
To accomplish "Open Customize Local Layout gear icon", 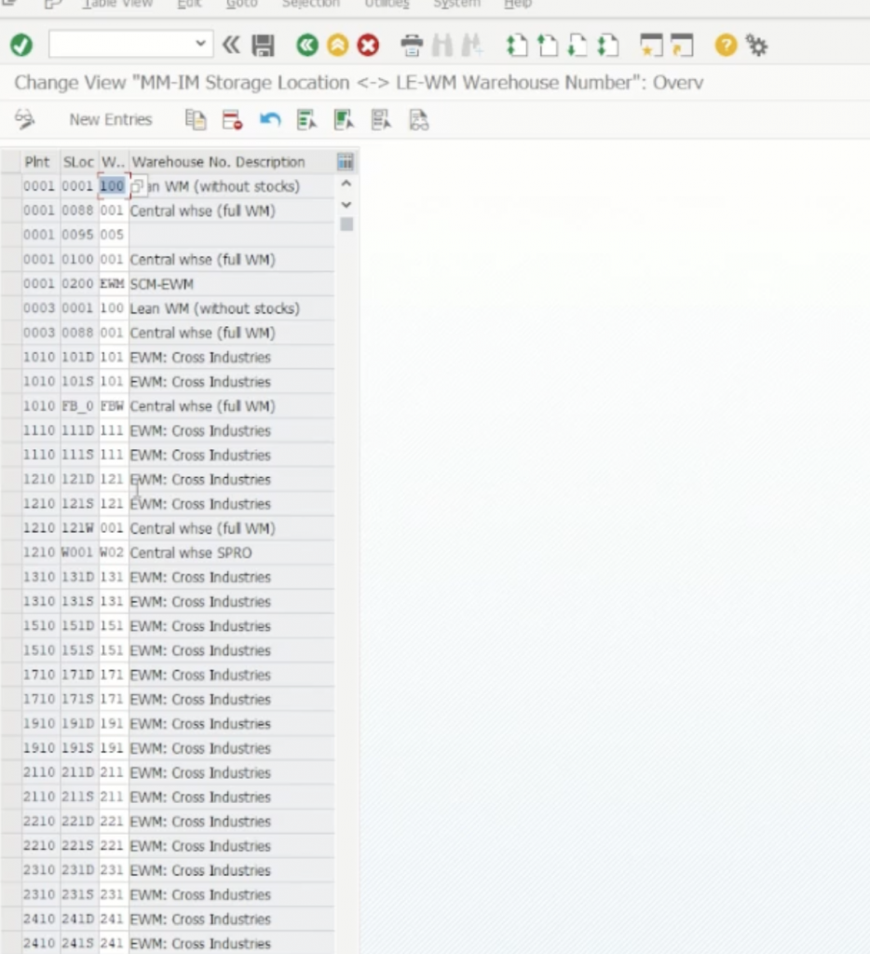I will tap(757, 45).
